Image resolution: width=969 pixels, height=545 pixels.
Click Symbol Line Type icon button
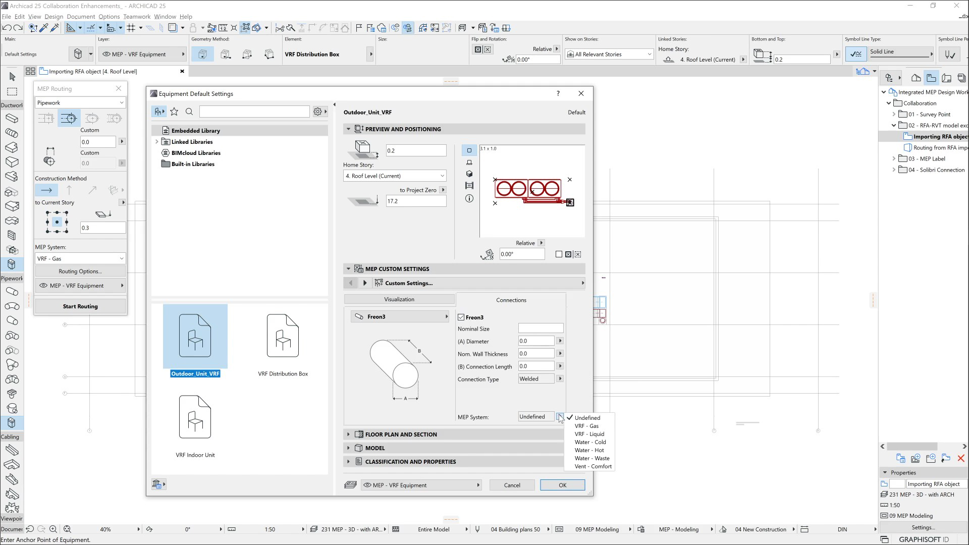coord(856,54)
